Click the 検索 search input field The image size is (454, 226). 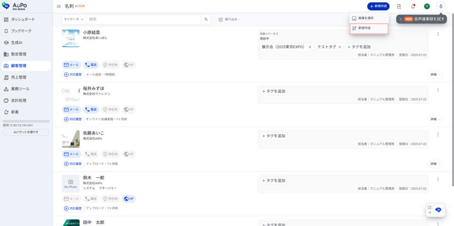(x=144, y=19)
